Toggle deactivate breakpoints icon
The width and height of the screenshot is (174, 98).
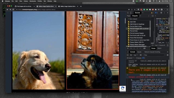(x=144, y=48)
